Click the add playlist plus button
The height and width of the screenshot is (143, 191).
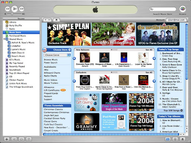7,139
